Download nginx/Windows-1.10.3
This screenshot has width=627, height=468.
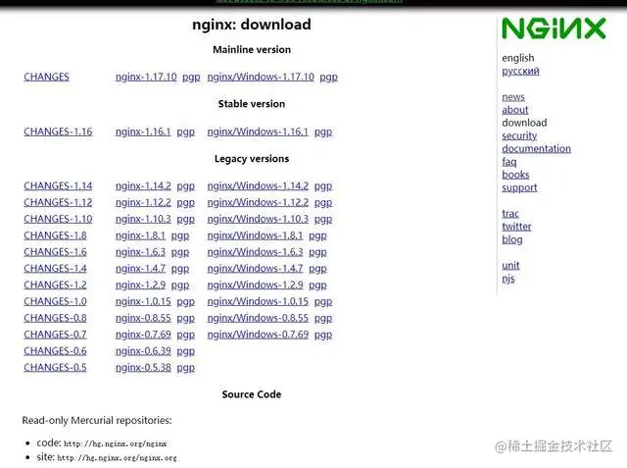pos(258,219)
